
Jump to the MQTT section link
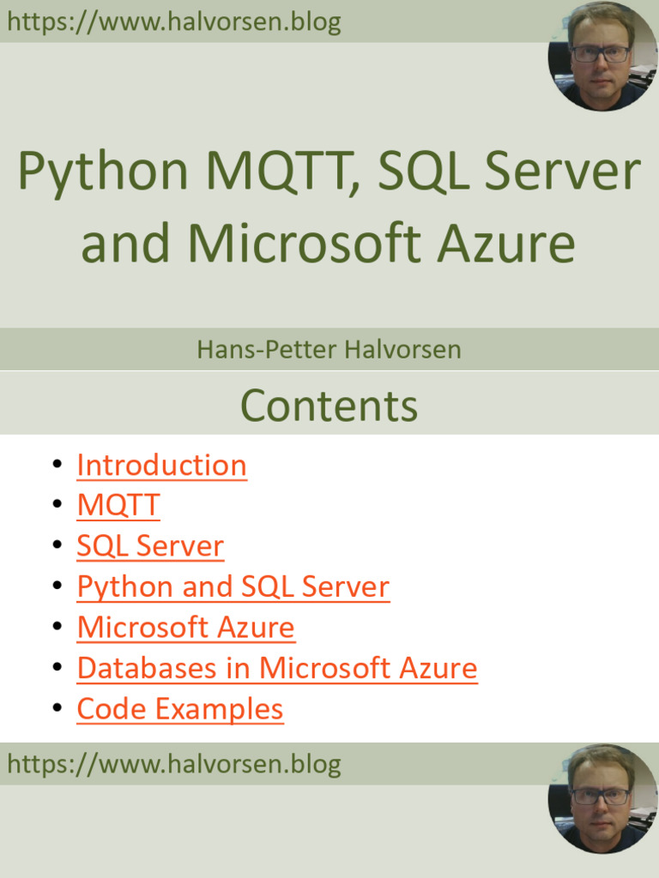118,505
